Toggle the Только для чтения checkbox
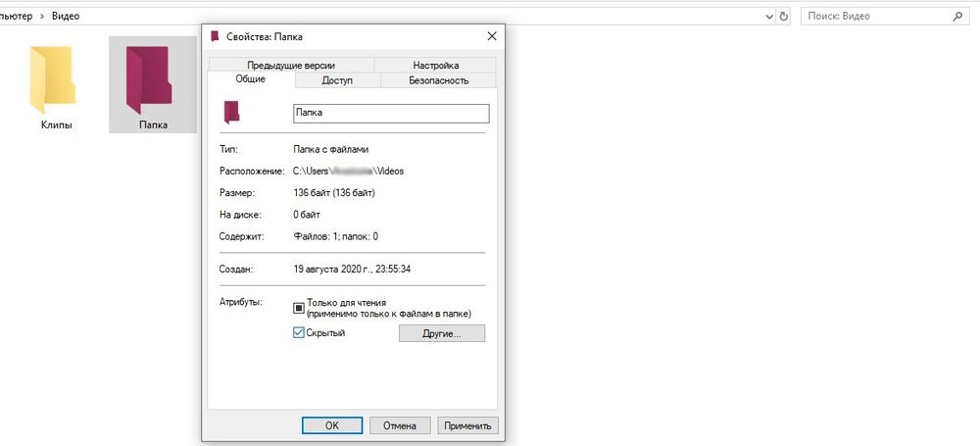The image size is (980, 446). [x=300, y=308]
